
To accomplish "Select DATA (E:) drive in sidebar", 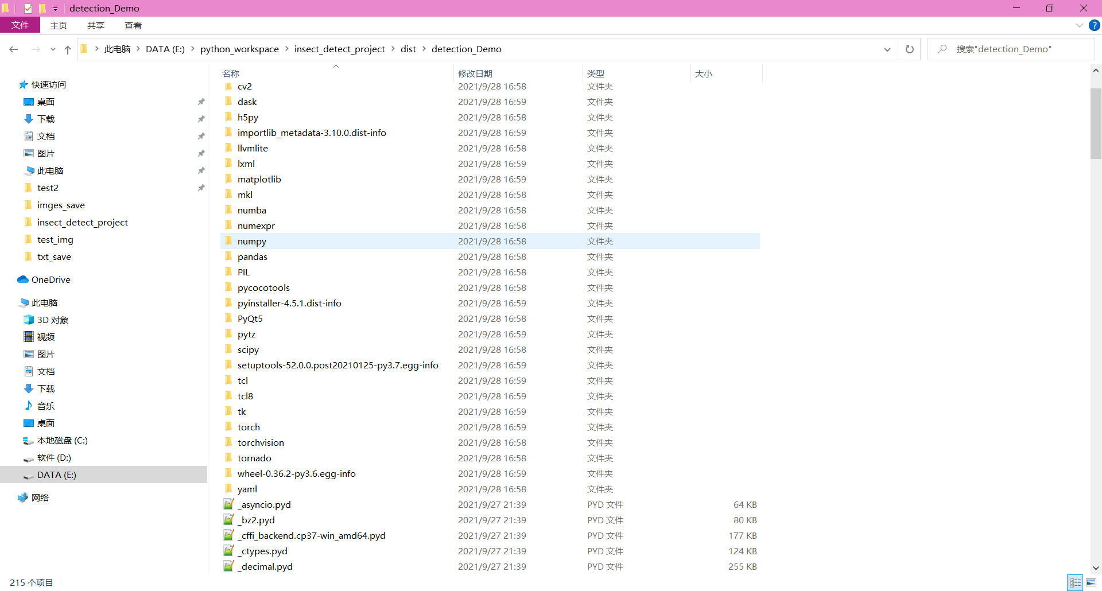I will [103, 475].
